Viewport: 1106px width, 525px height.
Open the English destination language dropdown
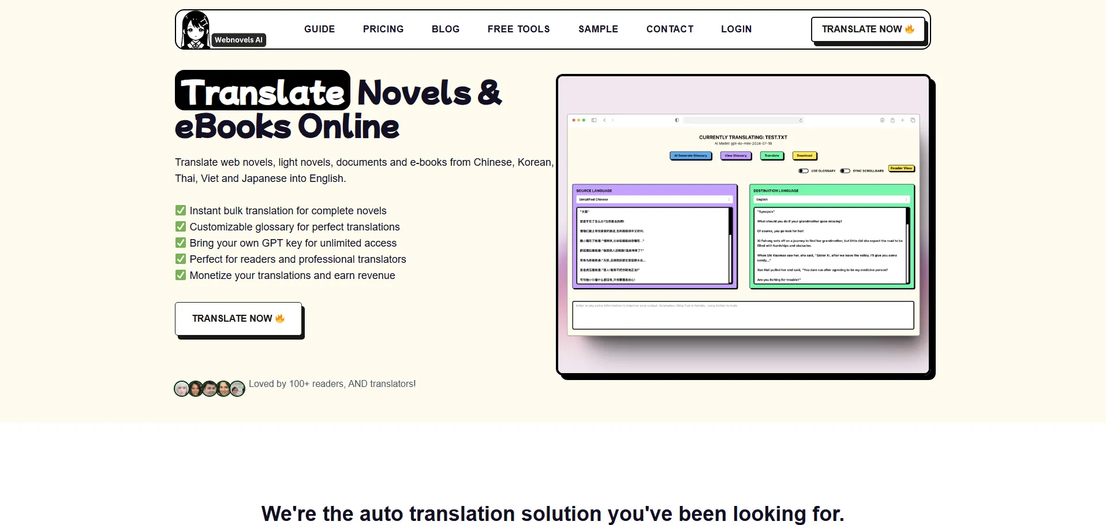(x=831, y=199)
